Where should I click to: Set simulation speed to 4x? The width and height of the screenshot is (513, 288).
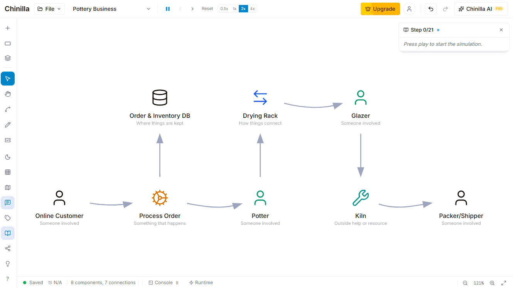point(252,9)
